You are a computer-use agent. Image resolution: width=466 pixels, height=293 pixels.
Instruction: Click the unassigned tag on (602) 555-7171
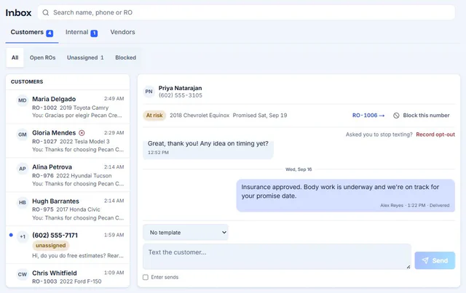[x=50, y=246]
